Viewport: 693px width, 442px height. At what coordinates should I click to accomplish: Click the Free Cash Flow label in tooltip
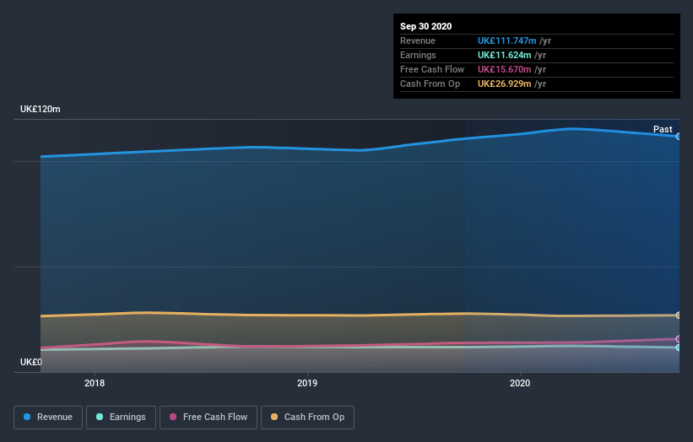432,69
